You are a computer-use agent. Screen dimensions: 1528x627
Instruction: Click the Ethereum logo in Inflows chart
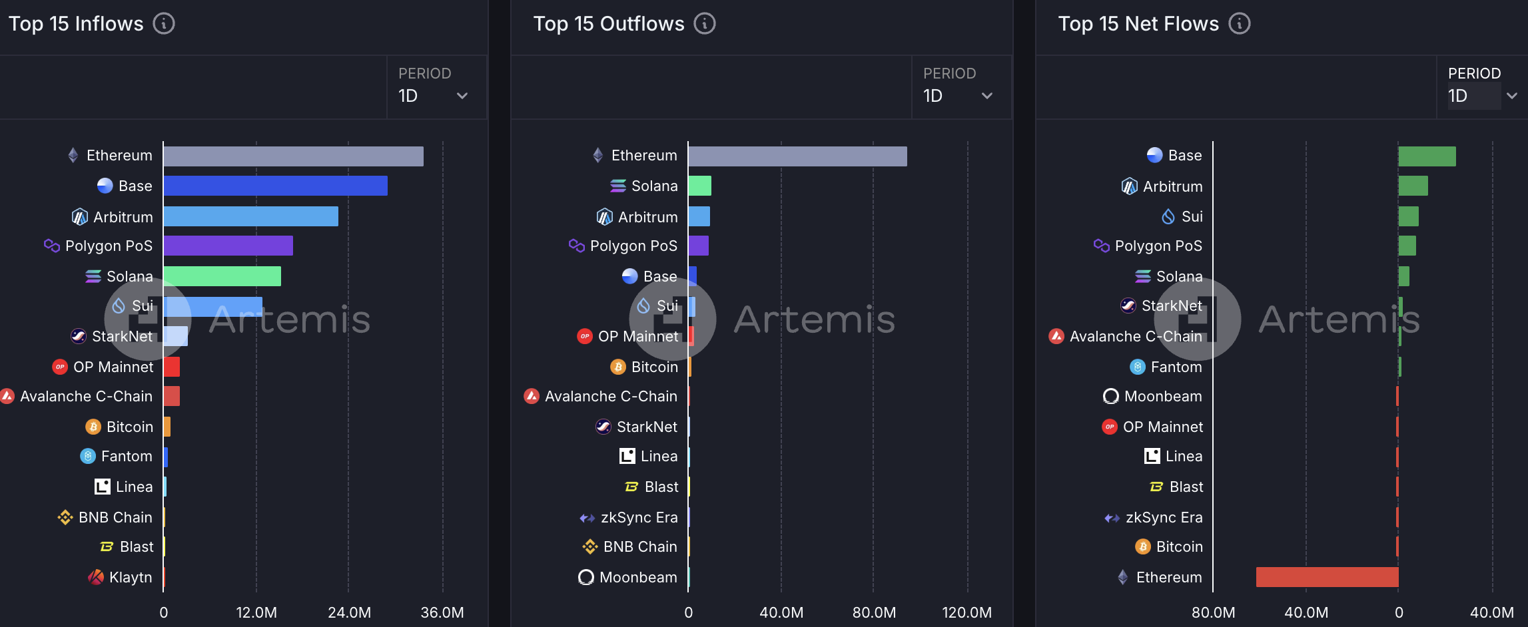73,155
